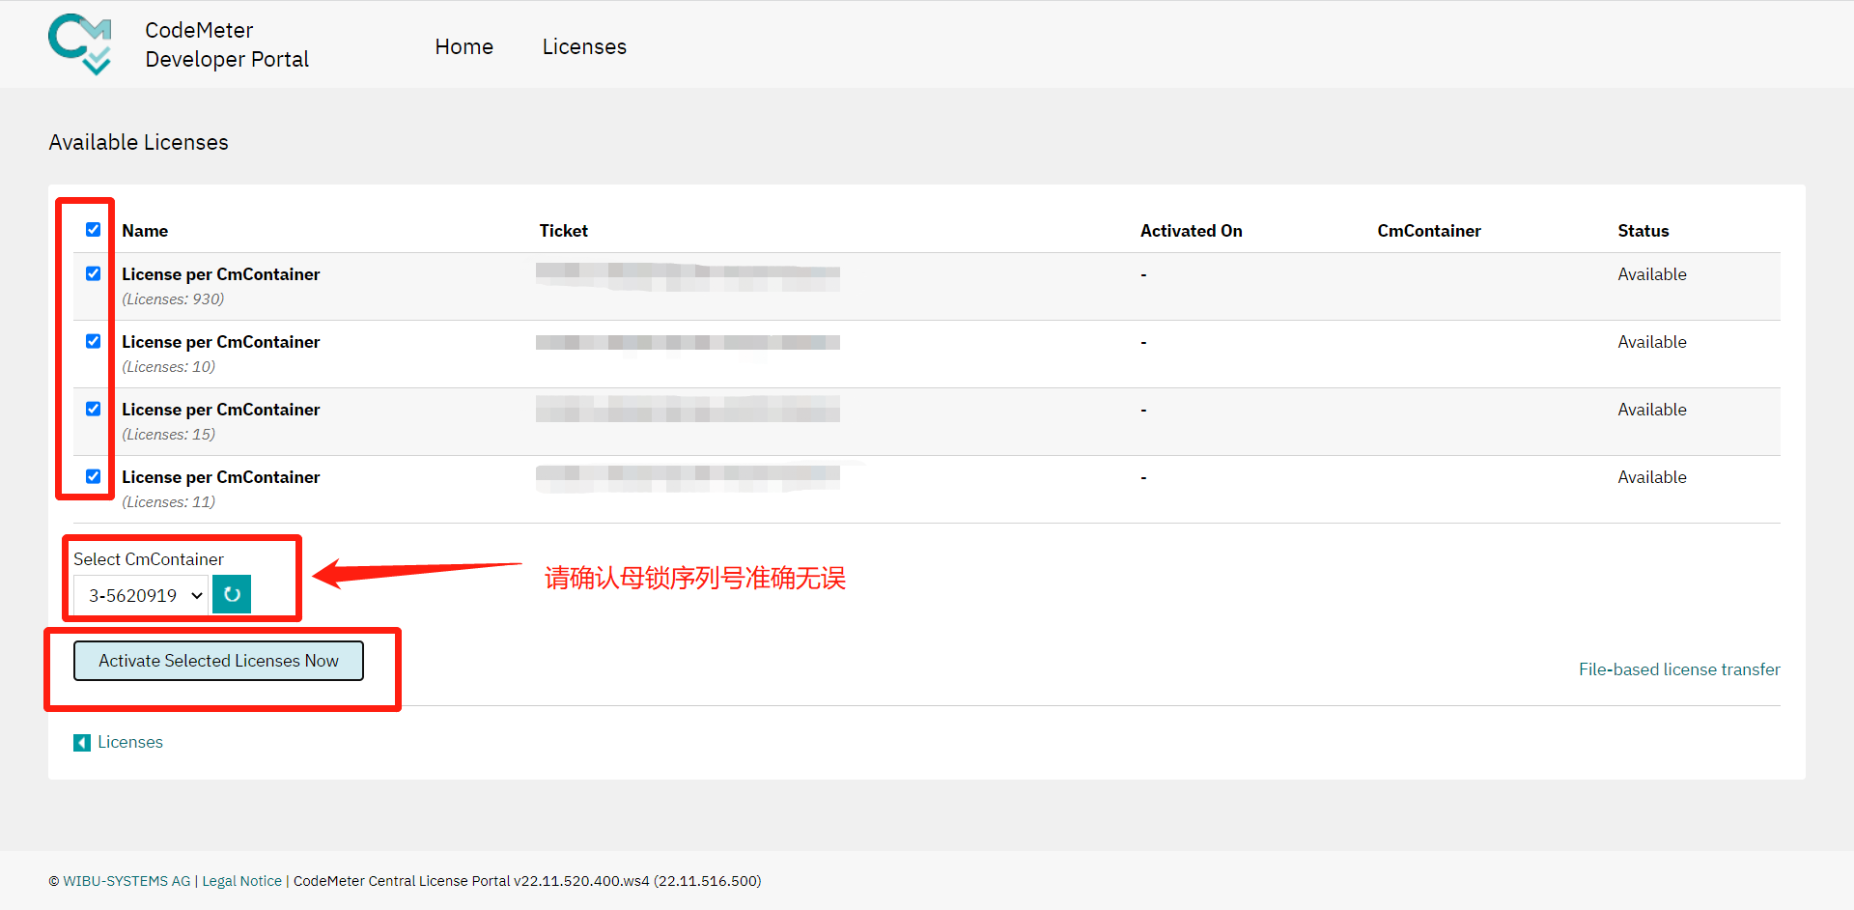Toggle the select-all checkbox in header
This screenshot has width=1854, height=910.
pyautogui.click(x=93, y=229)
